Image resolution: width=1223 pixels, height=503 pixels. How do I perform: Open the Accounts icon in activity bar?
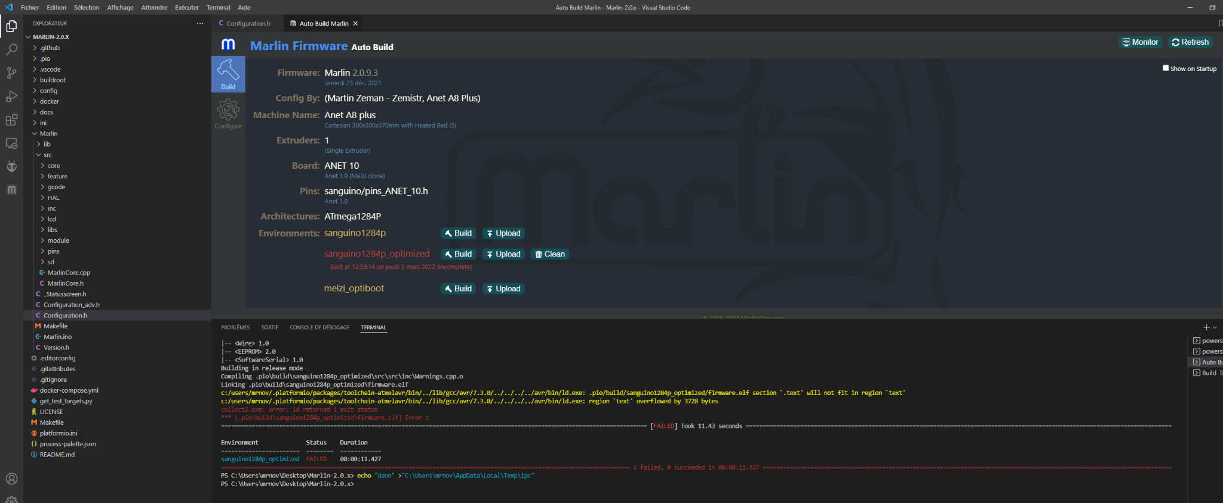click(x=11, y=479)
